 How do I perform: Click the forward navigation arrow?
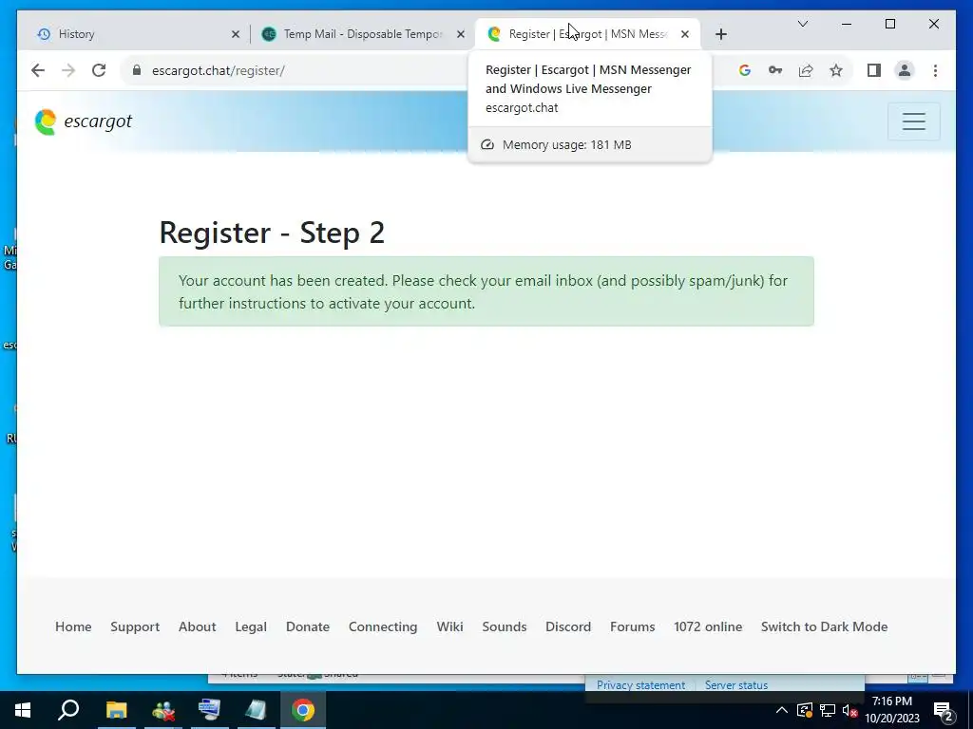(x=68, y=70)
